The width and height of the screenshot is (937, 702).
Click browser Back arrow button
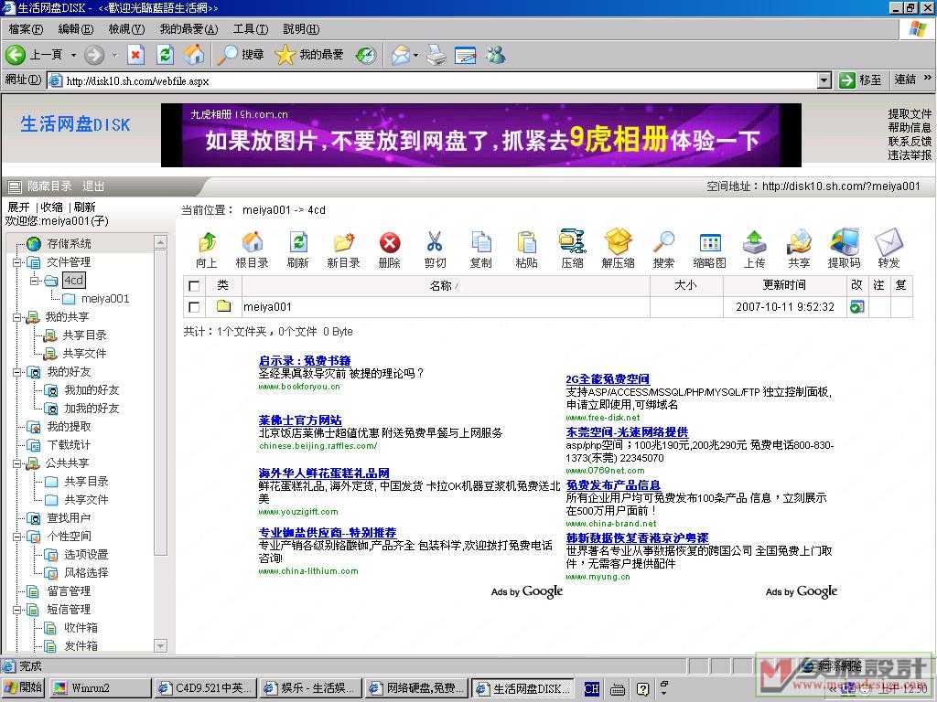tap(16, 55)
